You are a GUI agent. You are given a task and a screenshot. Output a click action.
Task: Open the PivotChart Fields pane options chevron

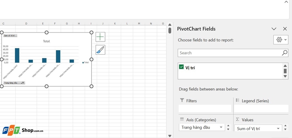click(x=274, y=29)
